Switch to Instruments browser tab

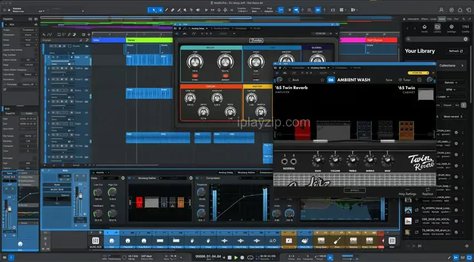pyautogui.click(x=413, y=19)
